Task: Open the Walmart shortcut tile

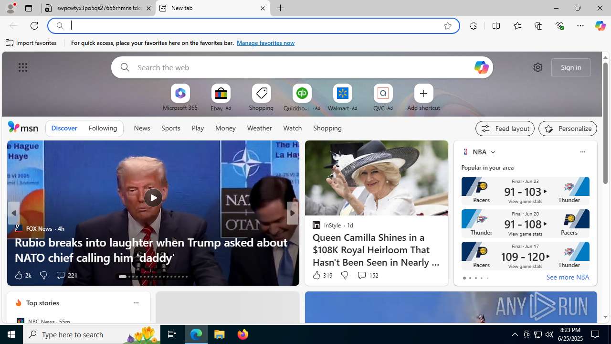Action: (342, 98)
